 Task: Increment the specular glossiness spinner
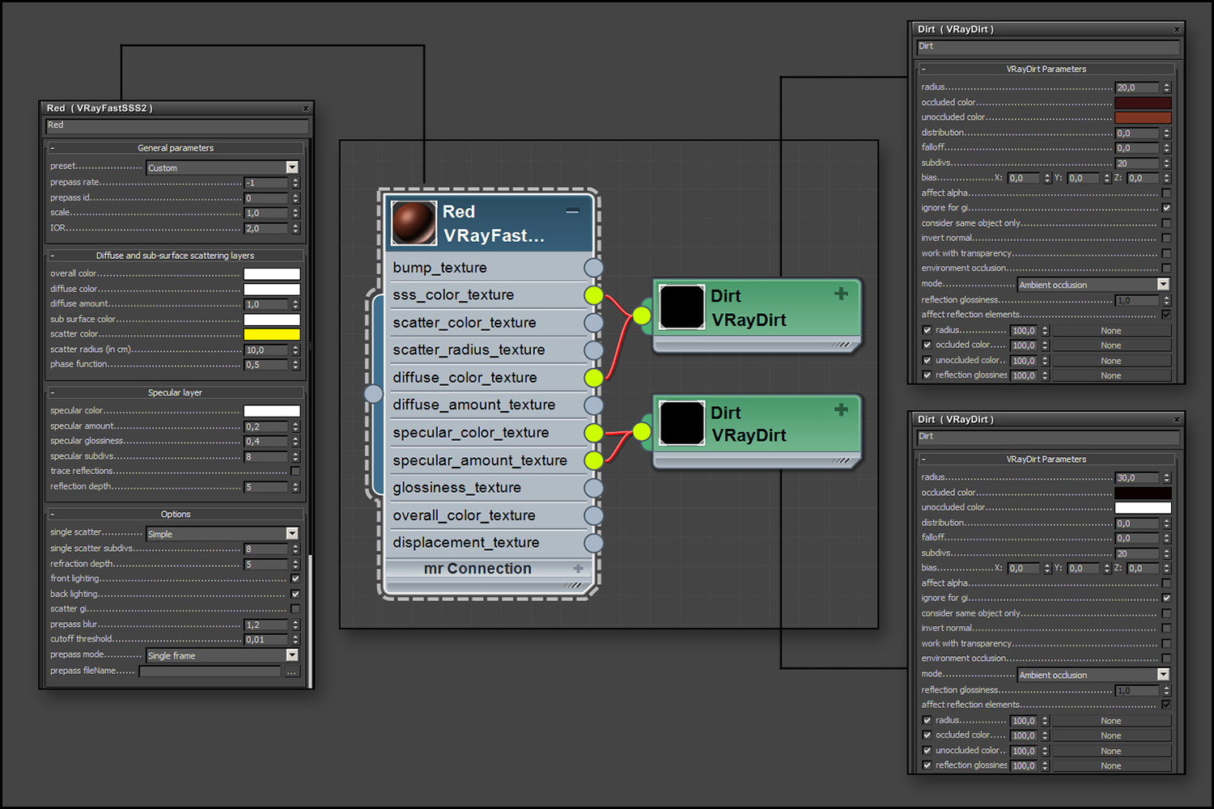click(295, 438)
